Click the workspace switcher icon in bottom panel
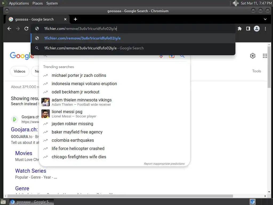 click(x=253, y=202)
